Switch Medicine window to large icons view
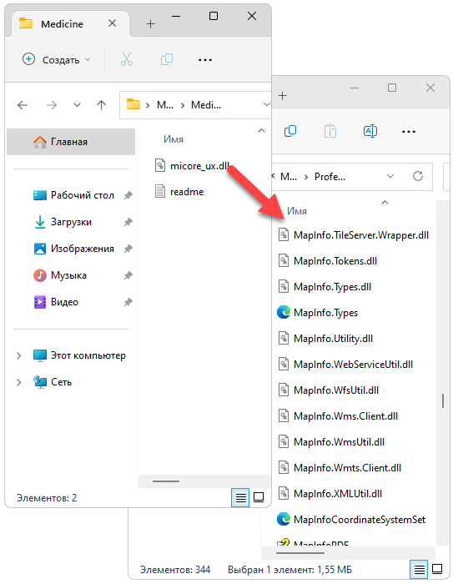This screenshot has height=584, width=453. pyautogui.click(x=259, y=497)
